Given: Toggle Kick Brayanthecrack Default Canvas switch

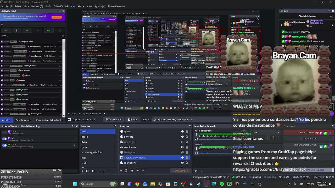Looking at the screenshot, I should [x=4, y=145].
